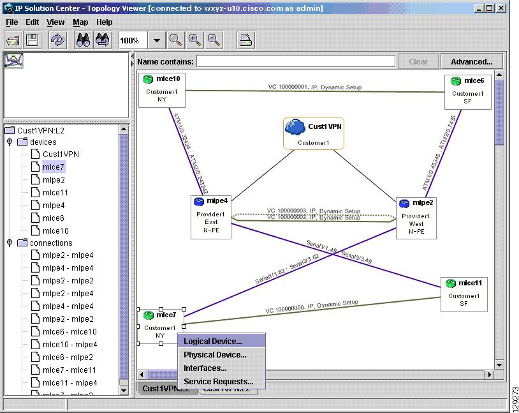Select the mlce11 router node icon
The height and width of the screenshot is (413, 519).
(x=451, y=283)
